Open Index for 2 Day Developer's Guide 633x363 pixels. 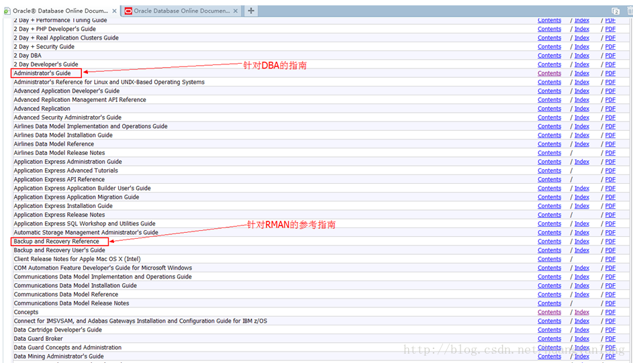pos(582,64)
